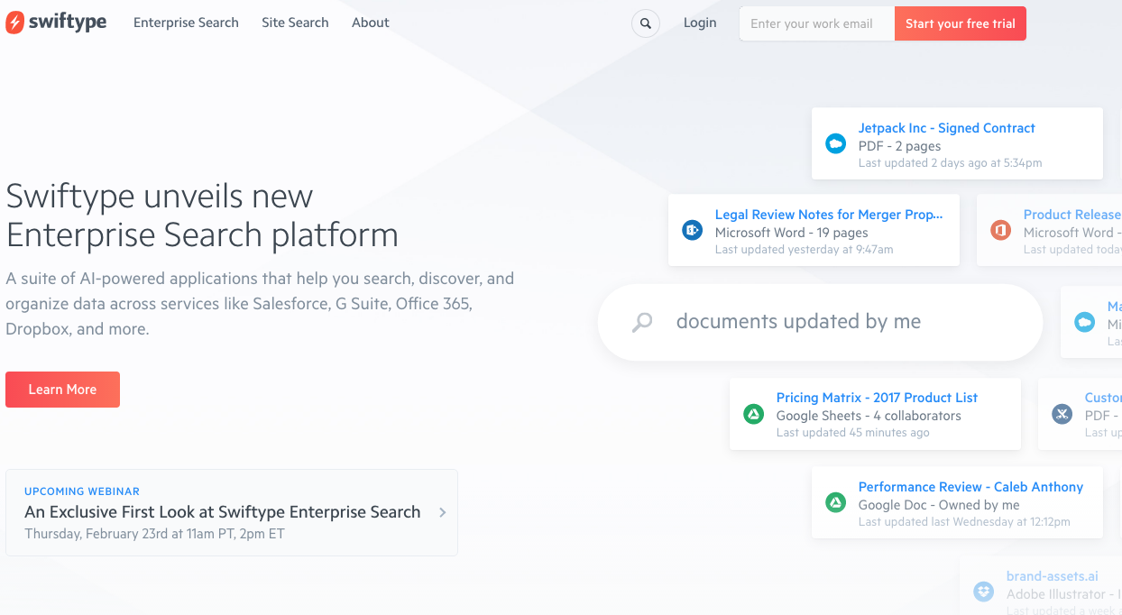Click the orange Word icon on Product Release card
Image resolution: width=1122 pixels, height=615 pixels.
click(x=999, y=230)
